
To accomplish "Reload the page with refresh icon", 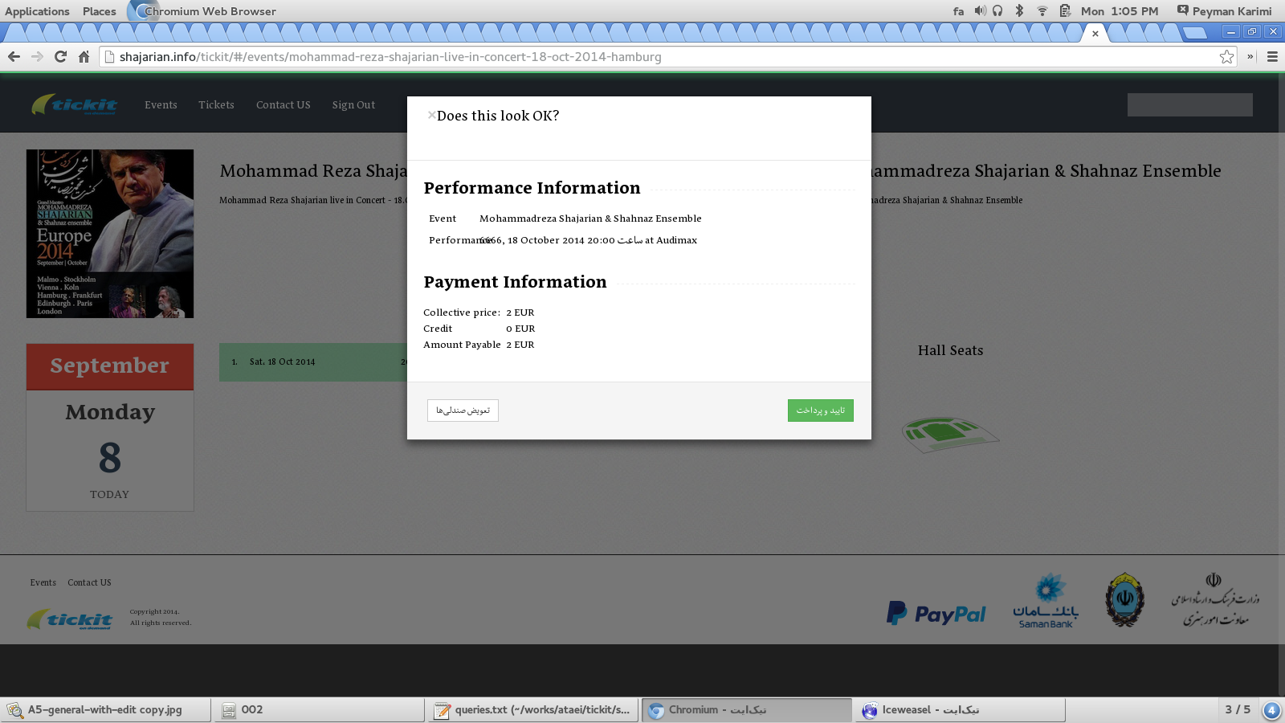I will pos(60,56).
